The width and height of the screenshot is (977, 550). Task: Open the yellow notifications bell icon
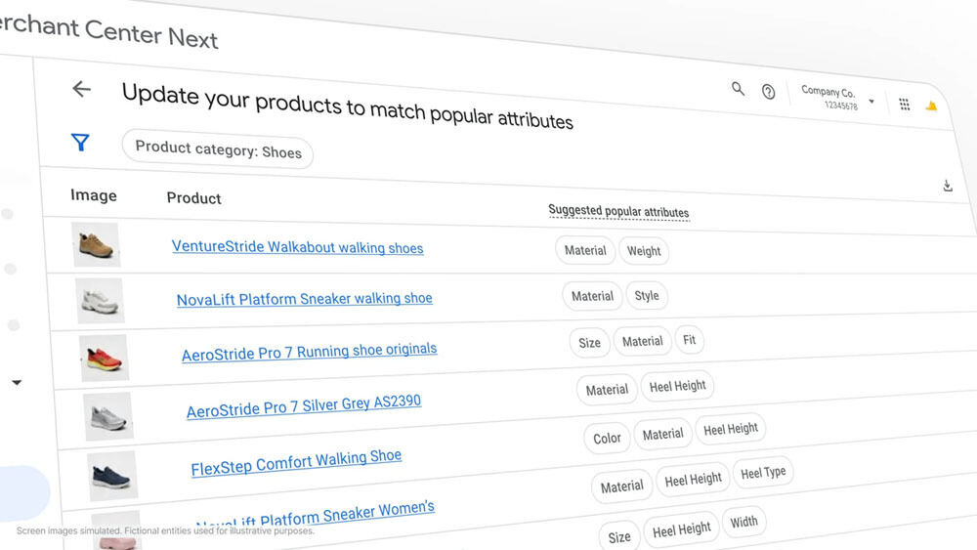pyautogui.click(x=931, y=106)
